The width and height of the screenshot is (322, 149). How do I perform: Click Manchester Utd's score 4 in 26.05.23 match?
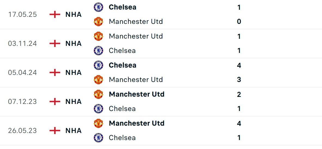pyautogui.click(x=239, y=123)
